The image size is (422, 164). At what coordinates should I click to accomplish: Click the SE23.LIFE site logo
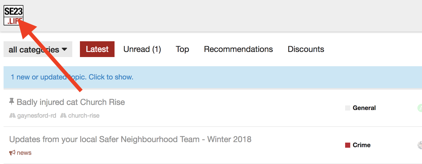pos(13,15)
